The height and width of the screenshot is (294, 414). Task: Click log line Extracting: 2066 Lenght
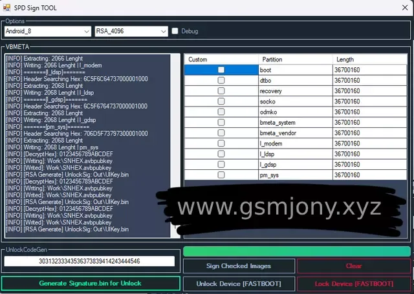point(44,58)
